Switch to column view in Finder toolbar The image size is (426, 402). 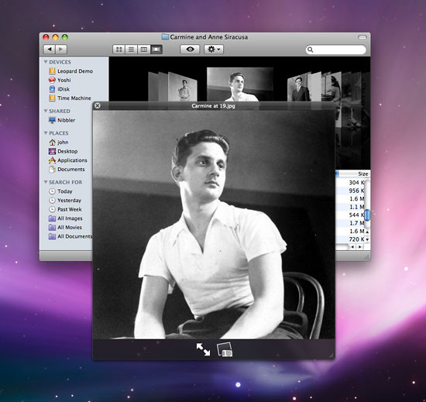tap(144, 49)
